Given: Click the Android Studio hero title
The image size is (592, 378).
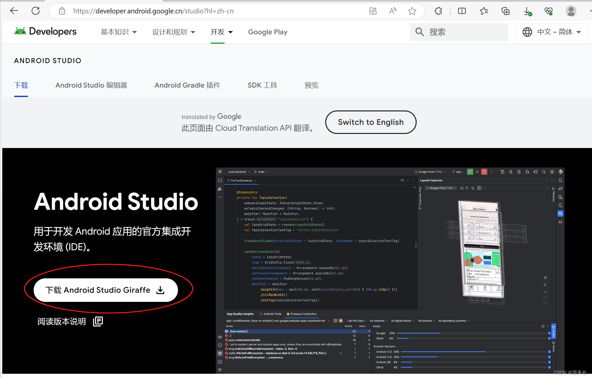Looking at the screenshot, I should coord(116,202).
